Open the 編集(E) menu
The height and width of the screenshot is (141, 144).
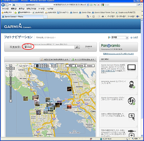[13, 9]
